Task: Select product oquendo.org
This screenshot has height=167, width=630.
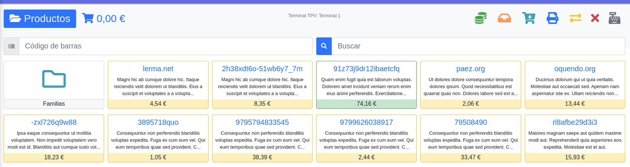Action: click(x=575, y=69)
